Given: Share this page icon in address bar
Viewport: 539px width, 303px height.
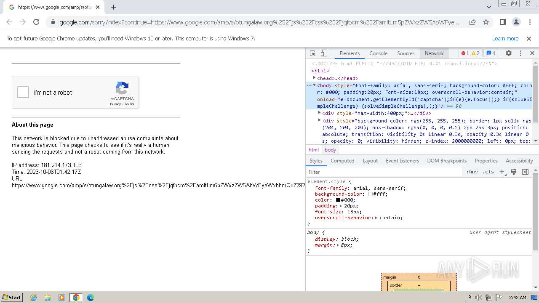Looking at the screenshot, I should pos(472,22).
